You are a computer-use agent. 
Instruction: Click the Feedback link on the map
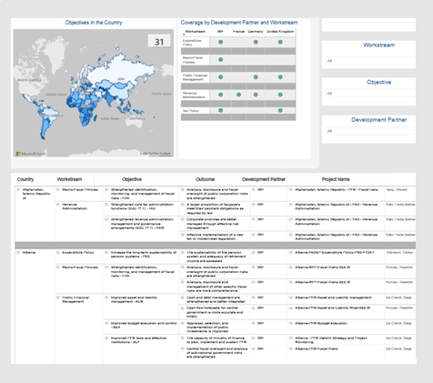pos(165,154)
